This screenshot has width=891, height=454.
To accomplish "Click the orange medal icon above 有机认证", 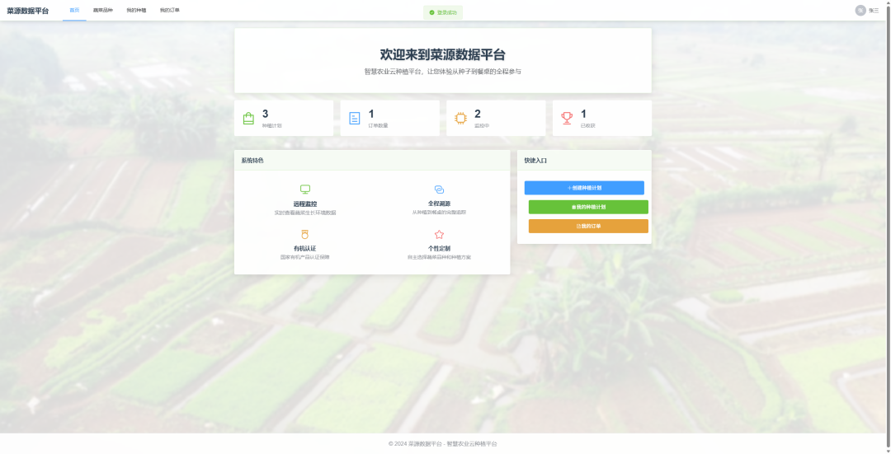I will click(305, 234).
